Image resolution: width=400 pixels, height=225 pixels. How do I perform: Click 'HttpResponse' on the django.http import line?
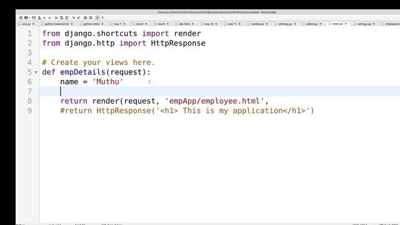click(178, 43)
